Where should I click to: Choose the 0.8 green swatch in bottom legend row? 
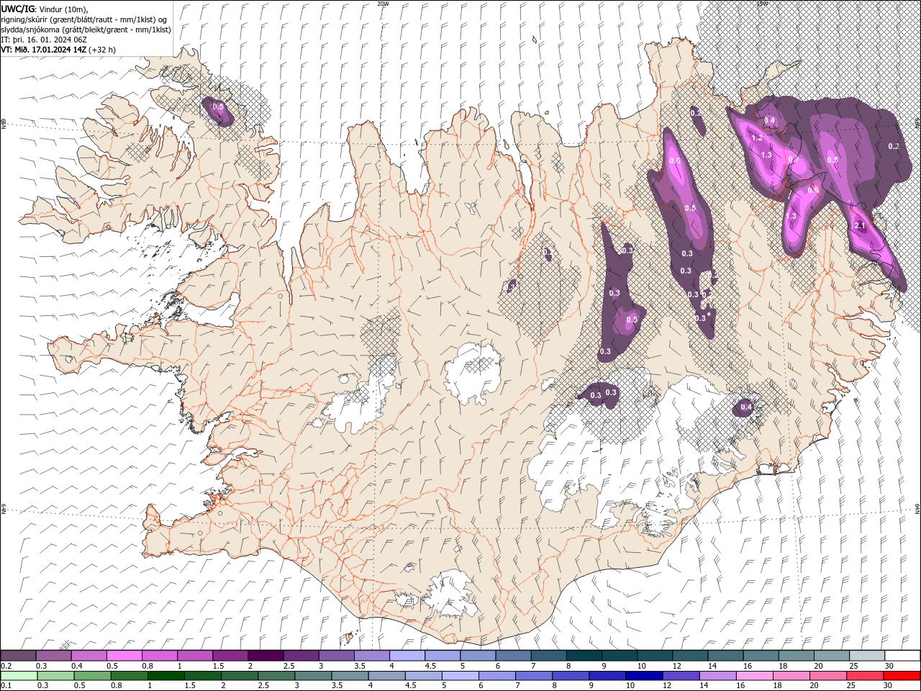(x=130, y=676)
